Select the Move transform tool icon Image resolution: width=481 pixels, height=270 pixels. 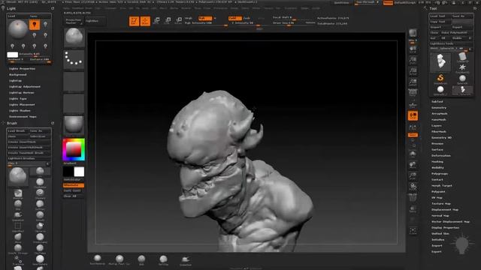coord(156,21)
